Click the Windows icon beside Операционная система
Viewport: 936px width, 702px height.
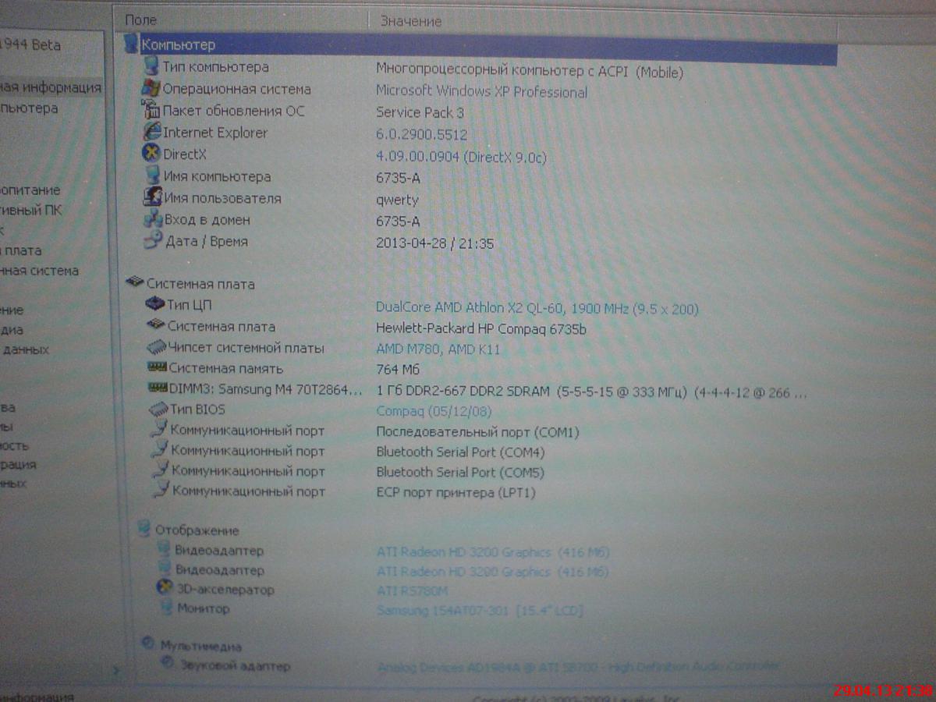[x=151, y=89]
